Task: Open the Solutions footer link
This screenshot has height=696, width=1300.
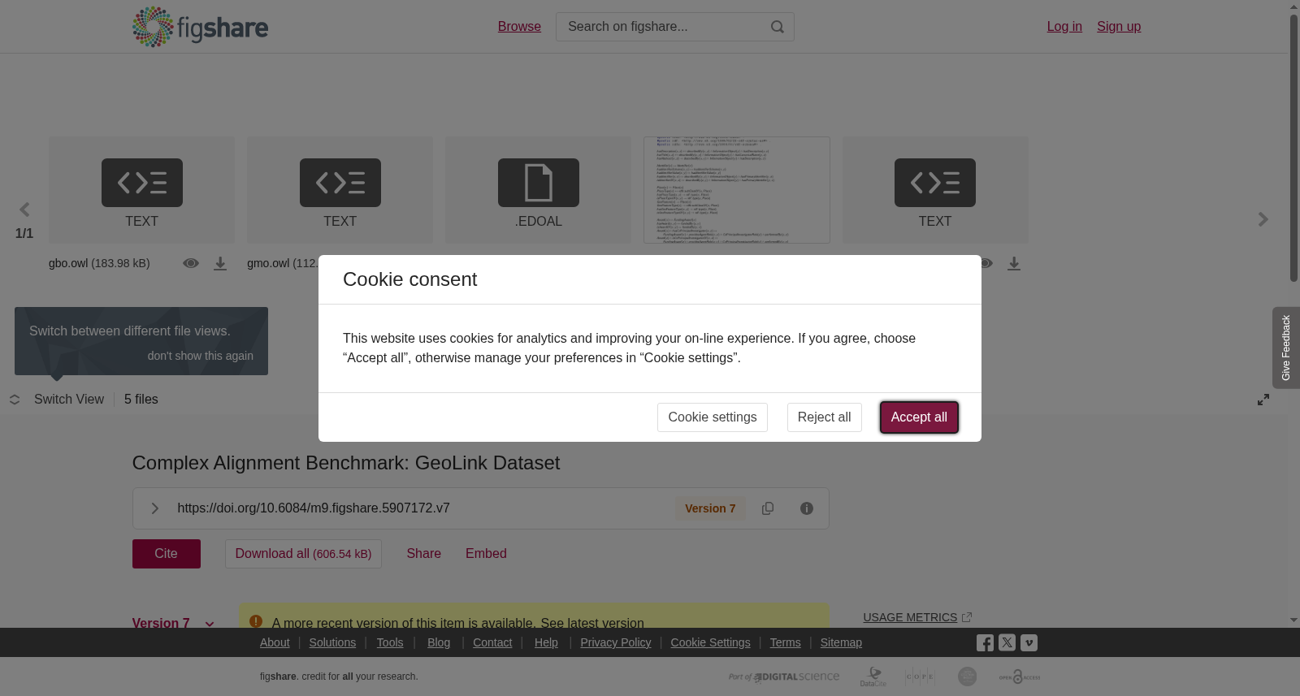Action: click(x=332, y=642)
